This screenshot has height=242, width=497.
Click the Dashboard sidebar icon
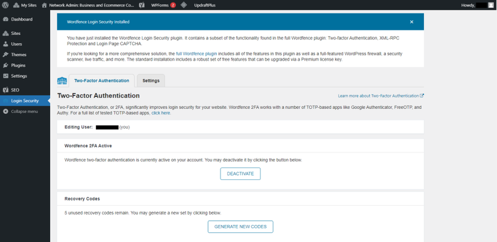(x=5, y=19)
